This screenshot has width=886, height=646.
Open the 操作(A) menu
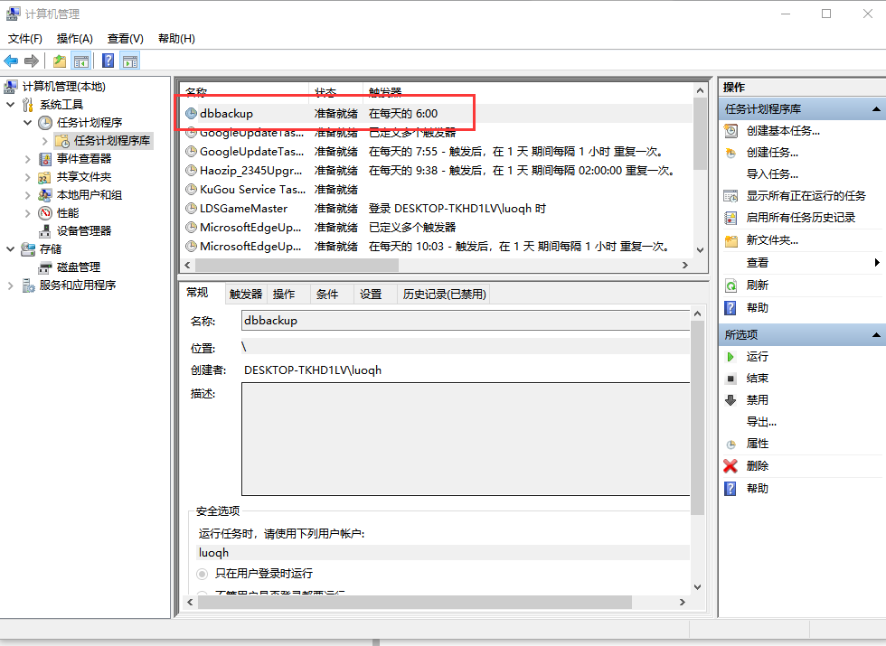(x=74, y=38)
